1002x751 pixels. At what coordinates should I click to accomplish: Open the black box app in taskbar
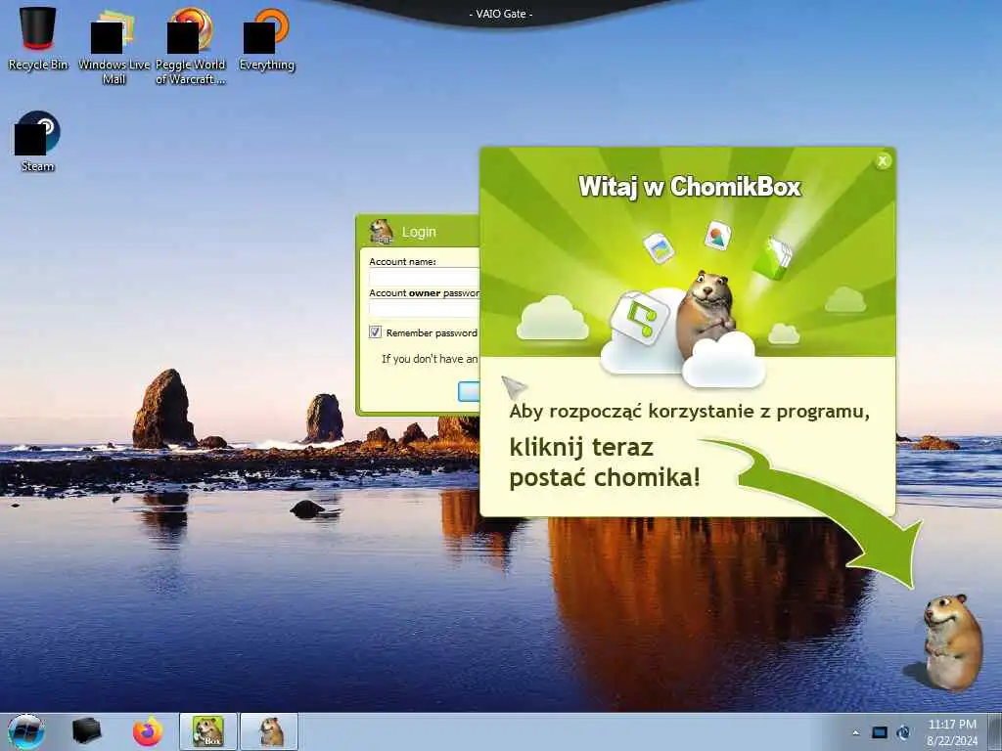point(86,731)
